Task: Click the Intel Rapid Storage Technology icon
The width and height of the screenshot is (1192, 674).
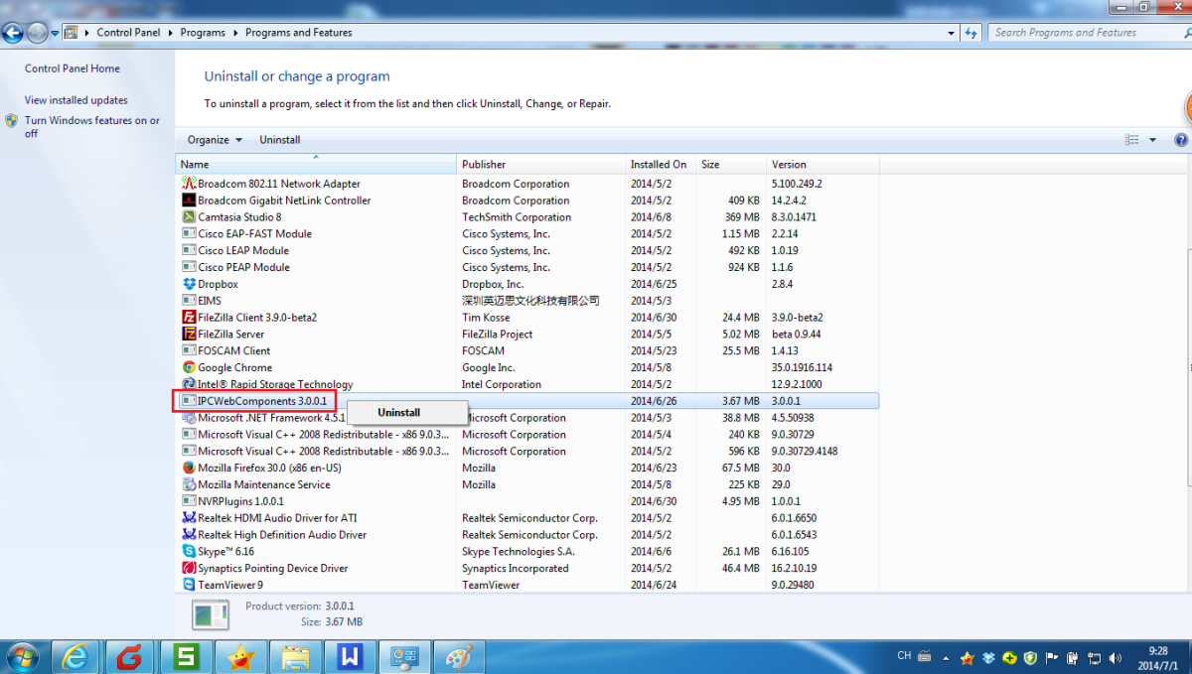Action: [190, 384]
